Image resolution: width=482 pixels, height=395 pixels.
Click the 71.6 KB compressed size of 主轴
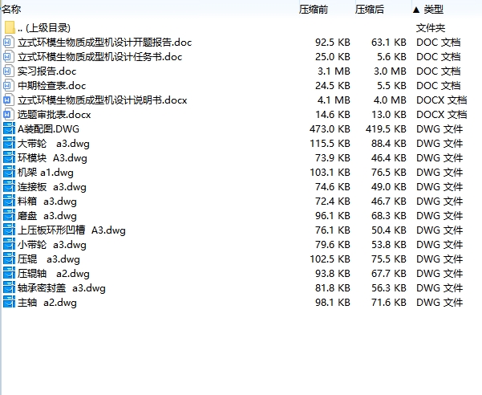point(389,303)
